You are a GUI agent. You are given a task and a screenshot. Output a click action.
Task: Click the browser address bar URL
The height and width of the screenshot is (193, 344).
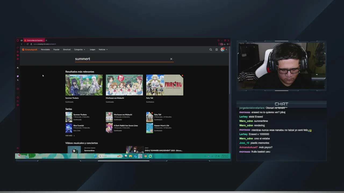[x=45, y=44]
